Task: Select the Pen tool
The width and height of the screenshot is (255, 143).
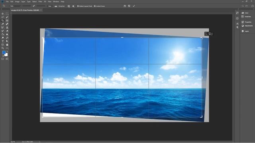Action: (x=7, y=38)
